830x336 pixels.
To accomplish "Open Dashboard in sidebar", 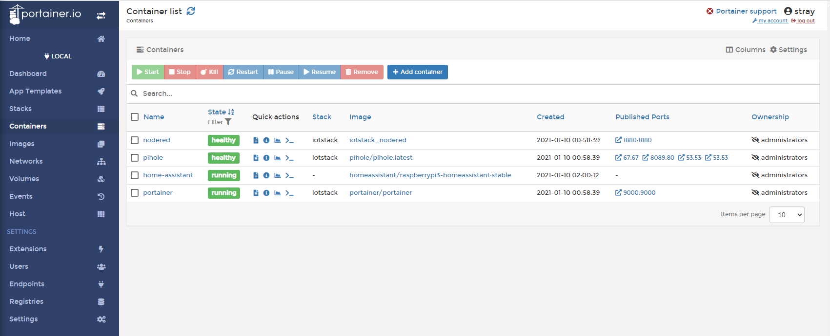I will [x=60, y=74].
